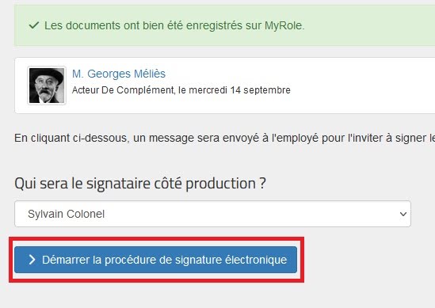Click the 'Les documents ont bien été enregistrés' message
The width and height of the screenshot is (435, 308).
[x=174, y=25]
